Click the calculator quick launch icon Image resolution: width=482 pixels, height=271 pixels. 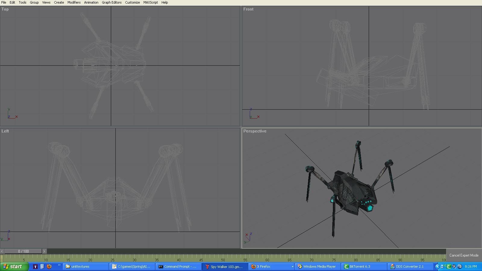coord(42,266)
